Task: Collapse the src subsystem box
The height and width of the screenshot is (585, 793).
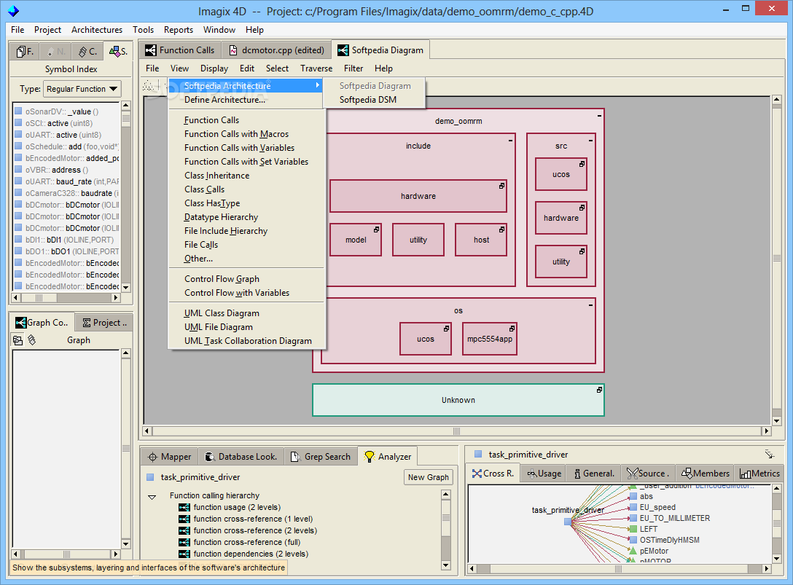Action: click(590, 141)
